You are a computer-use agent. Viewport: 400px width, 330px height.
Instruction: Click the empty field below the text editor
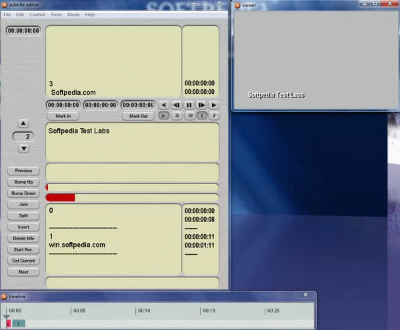pyautogui.click(x=132, y=173)
